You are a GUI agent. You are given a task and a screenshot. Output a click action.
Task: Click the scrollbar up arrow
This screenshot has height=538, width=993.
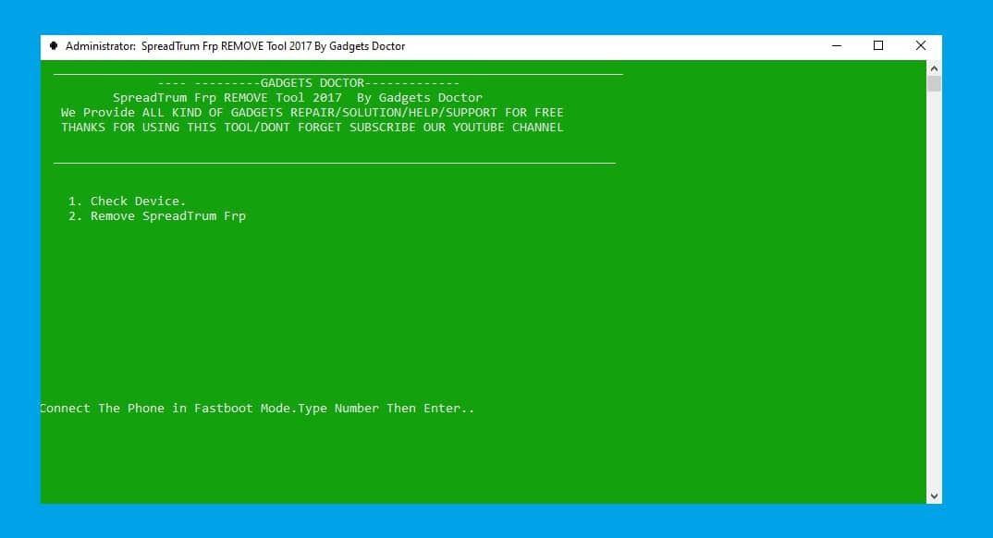point(933,67)
